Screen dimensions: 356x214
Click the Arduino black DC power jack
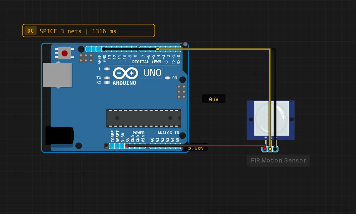pos(59,136)
